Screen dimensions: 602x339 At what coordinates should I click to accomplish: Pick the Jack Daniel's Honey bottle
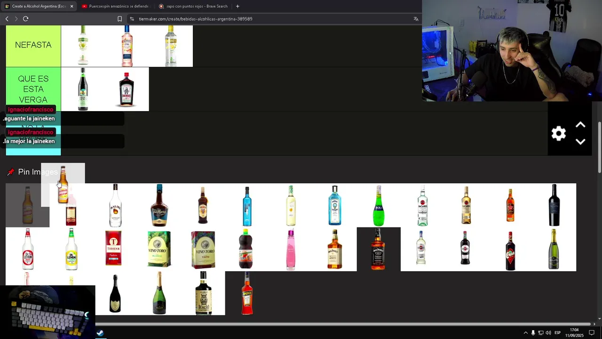335,249
